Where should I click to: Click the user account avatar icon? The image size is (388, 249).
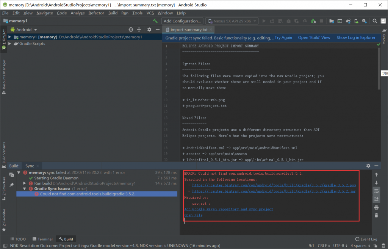pyautogui.click(x=383, y=21)
